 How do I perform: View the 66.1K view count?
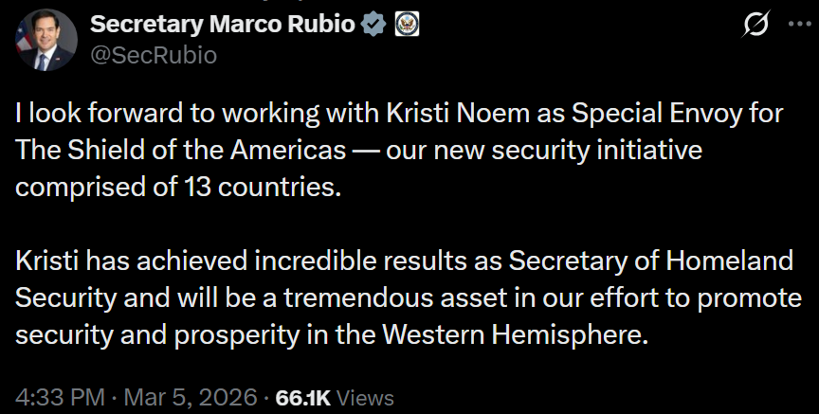[302, 398]
